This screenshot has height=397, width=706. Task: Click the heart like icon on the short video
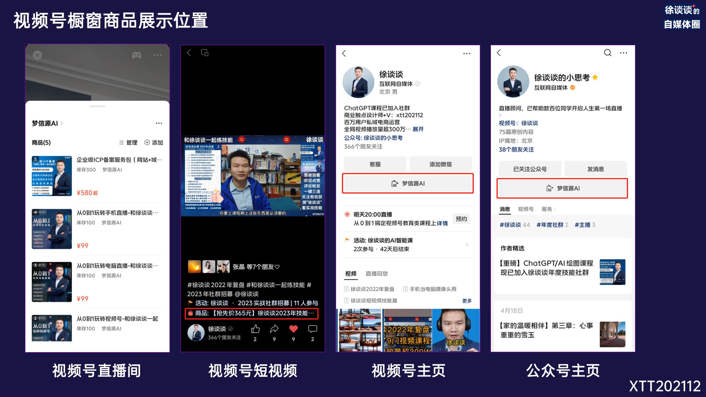(293, 329)
